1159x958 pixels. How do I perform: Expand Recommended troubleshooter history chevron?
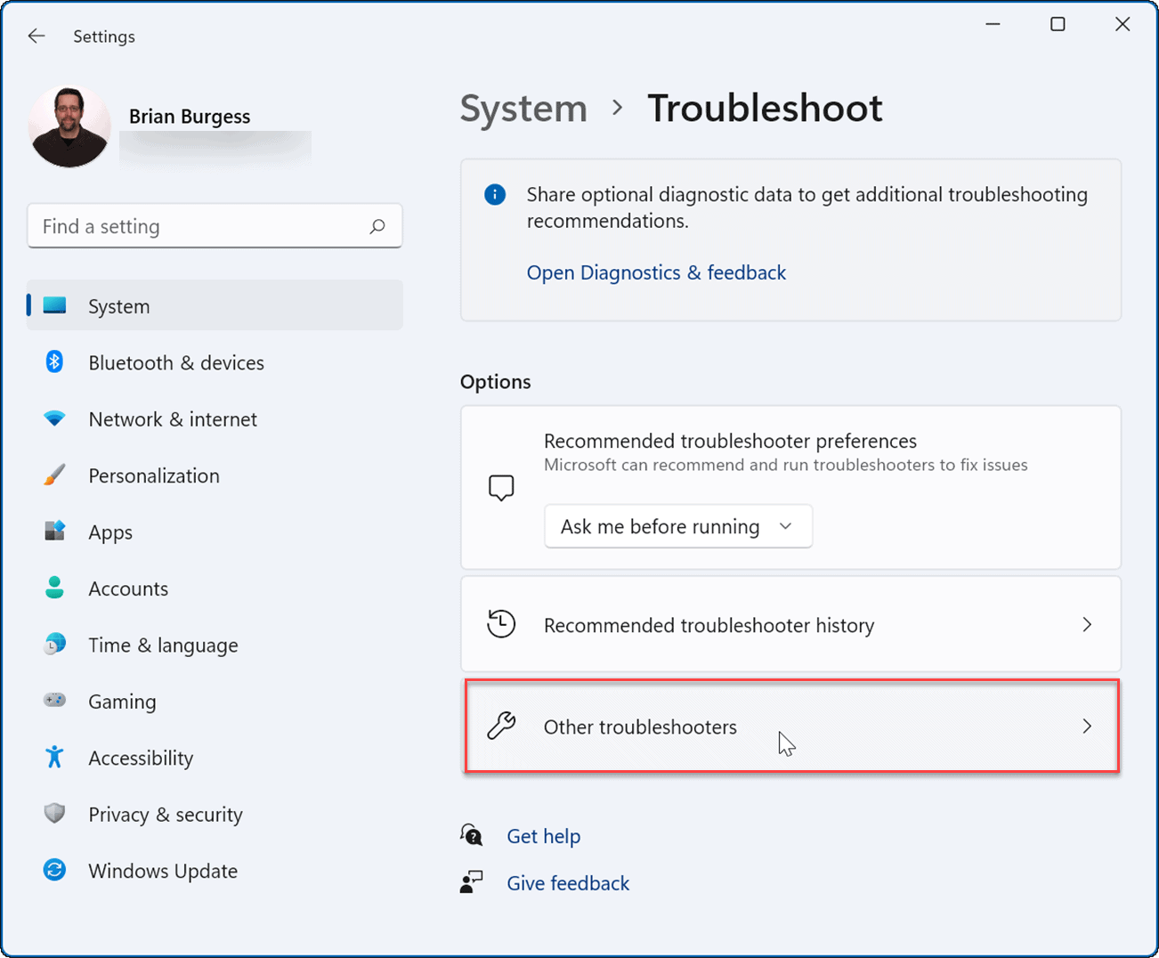click(1086, 624)
